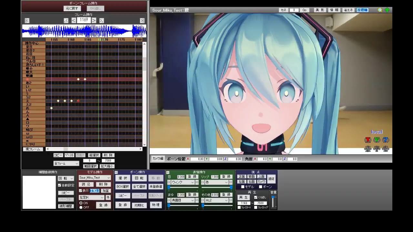Click the green cross move-view icon
The width and height of the screenshot is (413, 232).
tap(387, 10)
